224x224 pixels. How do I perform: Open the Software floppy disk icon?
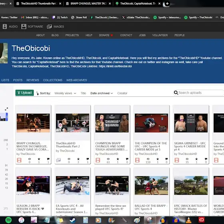pyautogui.click(x=24, y=26)
